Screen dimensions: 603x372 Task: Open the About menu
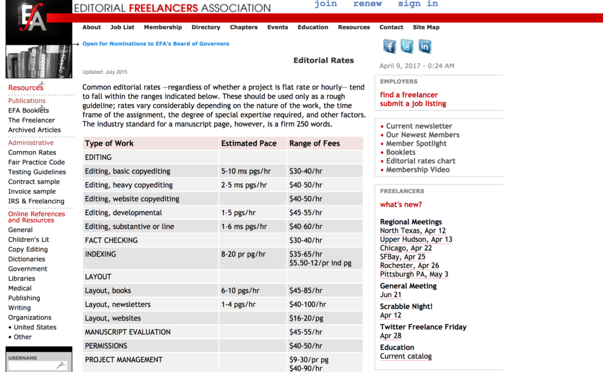tap(91, 27)
